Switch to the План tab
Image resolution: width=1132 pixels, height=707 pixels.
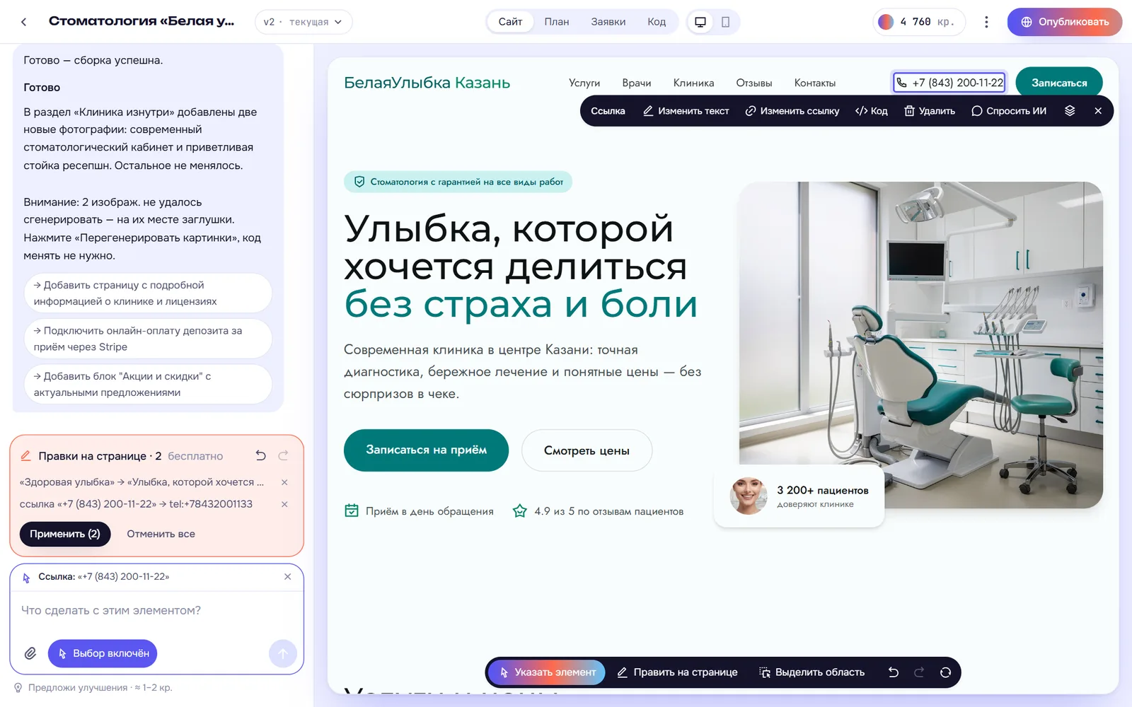[557, 22]
